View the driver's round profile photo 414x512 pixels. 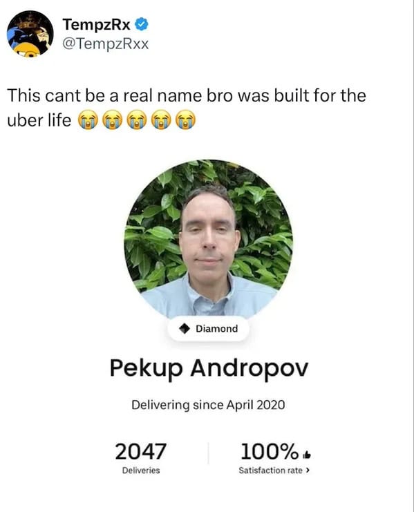point(208,238)
